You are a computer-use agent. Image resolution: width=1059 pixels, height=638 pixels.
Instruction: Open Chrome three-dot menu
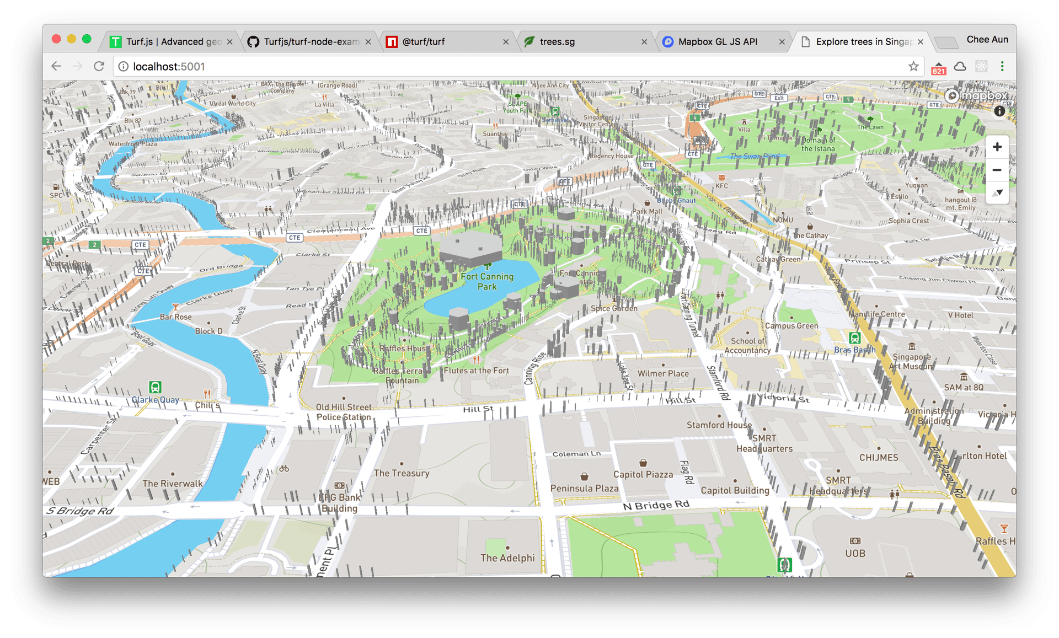coord(1002,67)
